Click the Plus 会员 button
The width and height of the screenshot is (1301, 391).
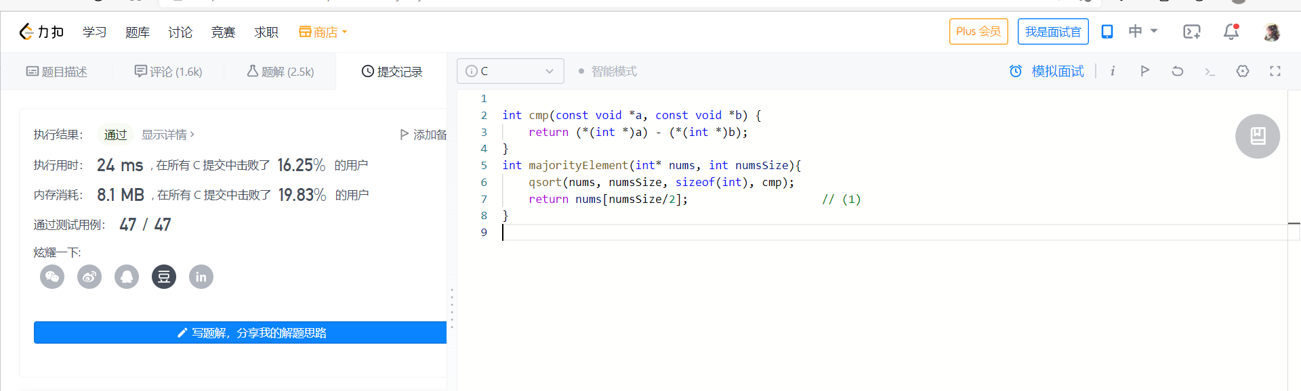tap(978, 32)
